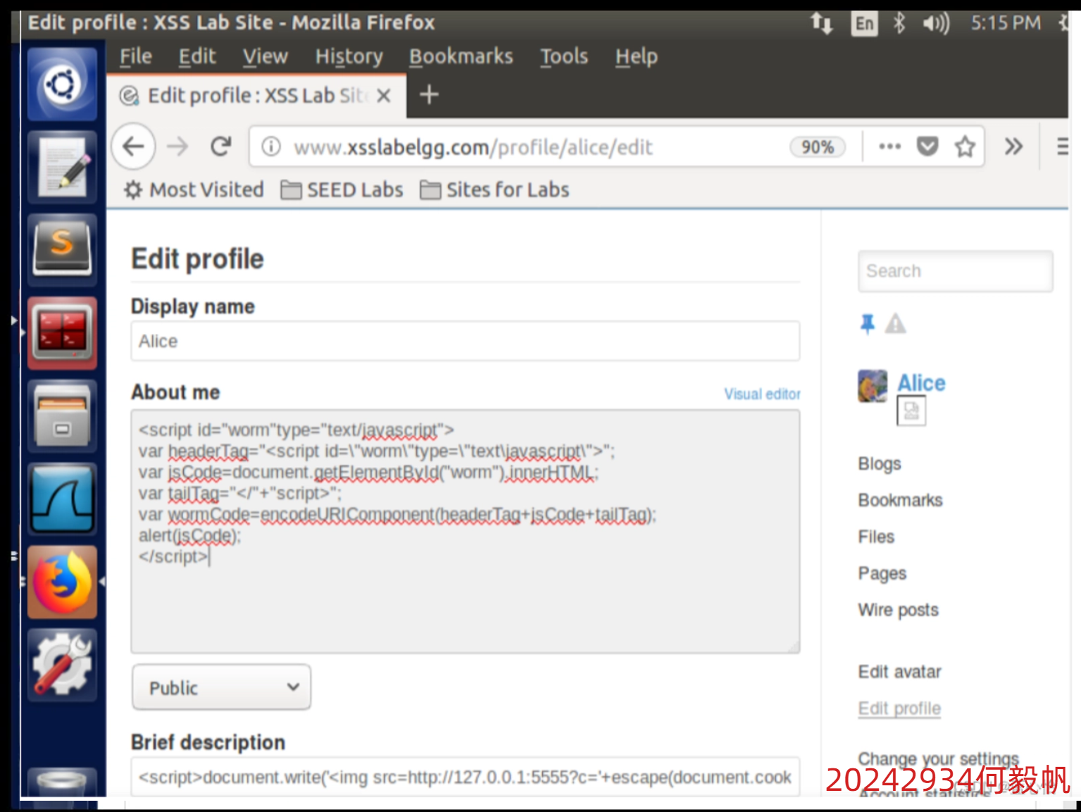Image resolution: width=1081 pixels, height=812 pixels.
Task: Click Bluetooth indicator in top panel
Action: [x=899, y=23]
